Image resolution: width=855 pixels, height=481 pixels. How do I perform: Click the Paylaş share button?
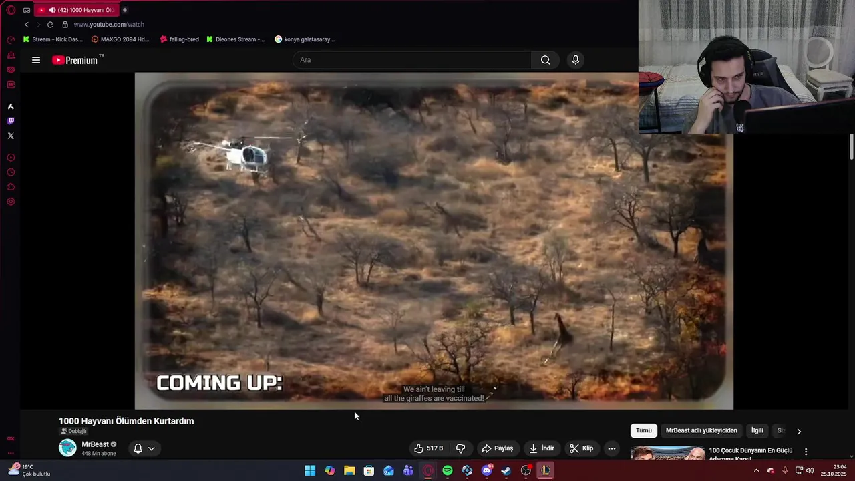point(498,448)
